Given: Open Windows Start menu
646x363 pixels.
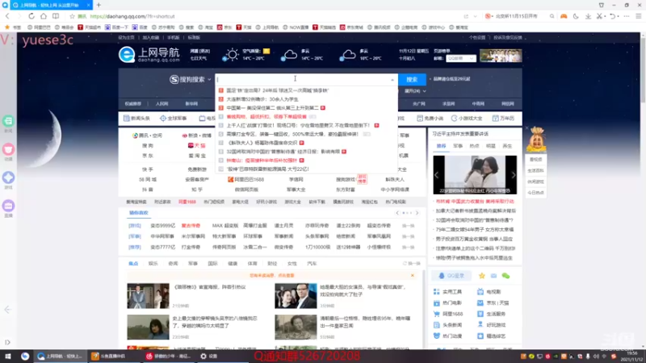Looking at the screenshot, I should point(7,357).
